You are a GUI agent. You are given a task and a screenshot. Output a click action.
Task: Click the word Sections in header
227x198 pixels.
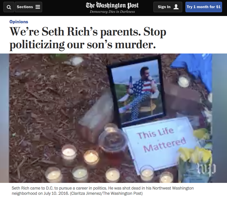(25, 7)
